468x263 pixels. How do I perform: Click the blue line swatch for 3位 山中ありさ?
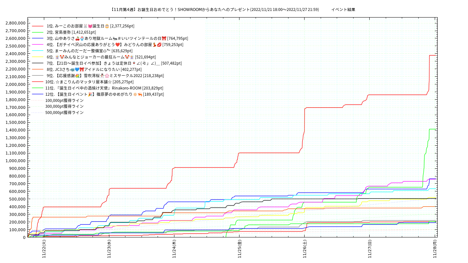click(x=38, y=39)
